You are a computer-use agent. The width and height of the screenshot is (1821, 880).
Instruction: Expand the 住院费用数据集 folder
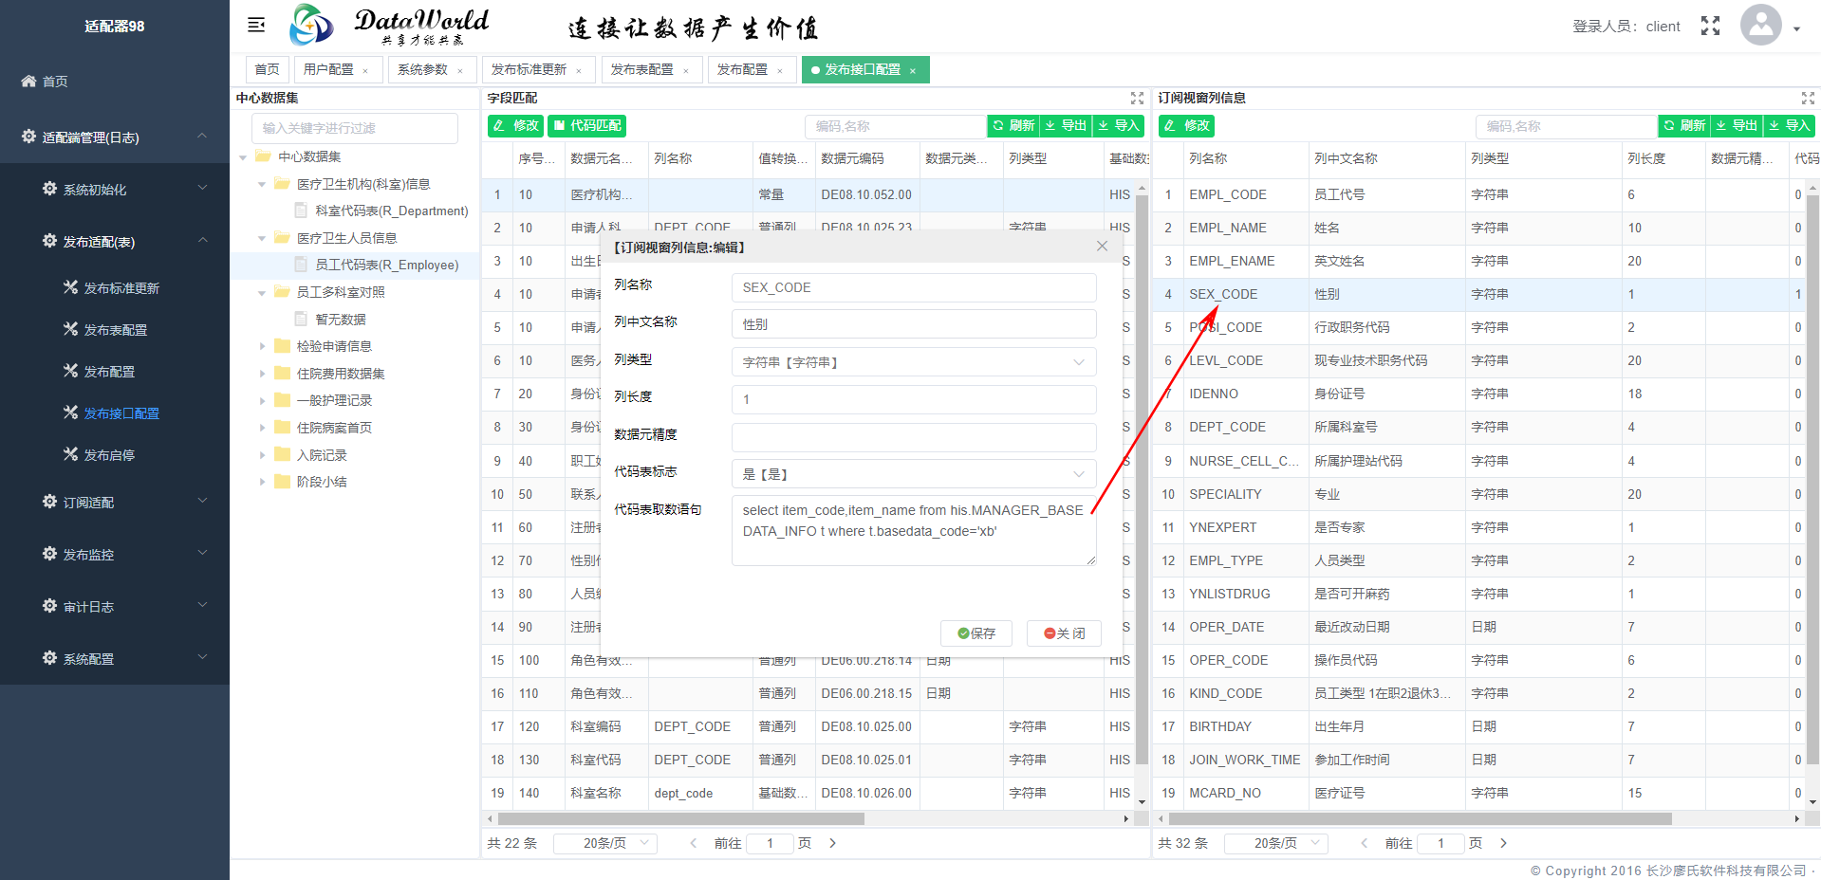coord(262,374)
